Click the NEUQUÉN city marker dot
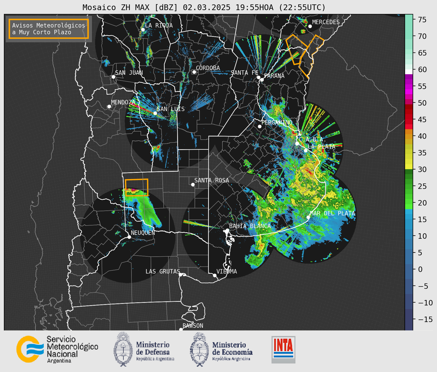Image resolution: width=437 pixels, height=372 pixels. tap(129, 237)
